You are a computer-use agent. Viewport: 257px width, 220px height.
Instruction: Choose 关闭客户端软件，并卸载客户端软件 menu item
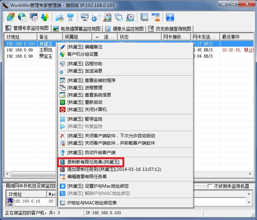(x=125, y=143)
